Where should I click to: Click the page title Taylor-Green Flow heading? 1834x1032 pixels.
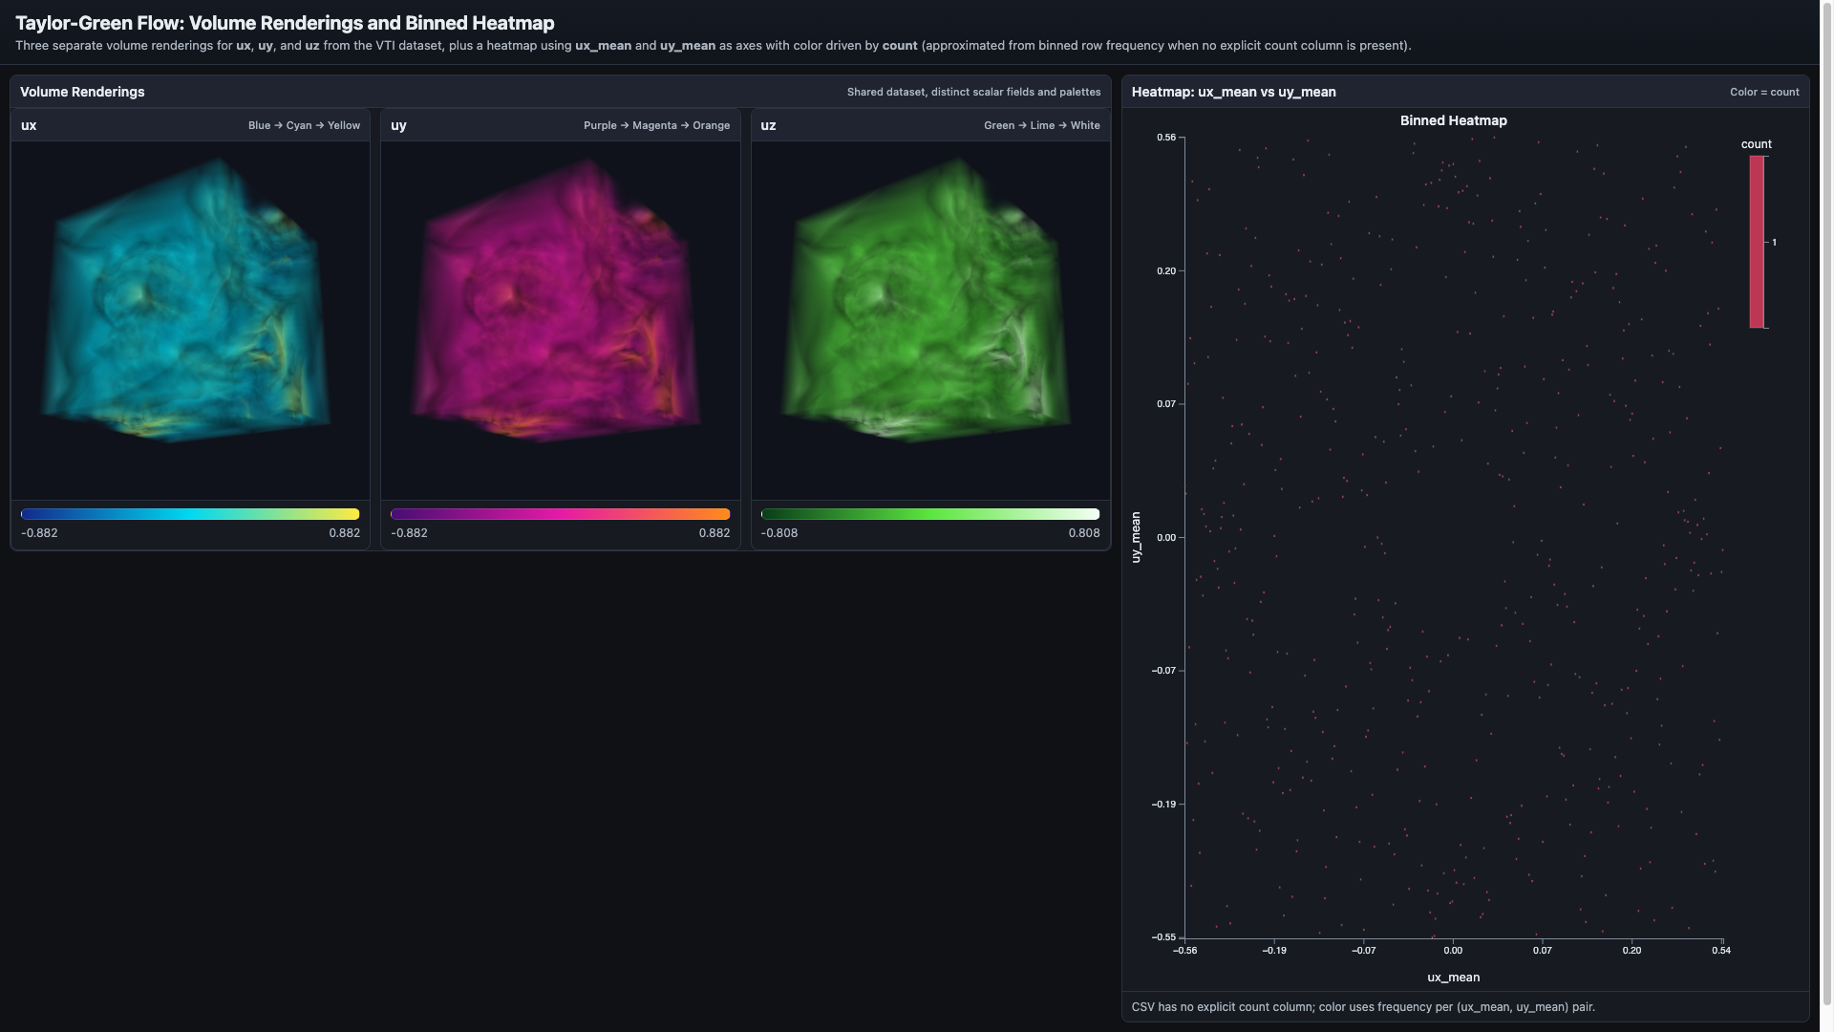click(285, 23)
